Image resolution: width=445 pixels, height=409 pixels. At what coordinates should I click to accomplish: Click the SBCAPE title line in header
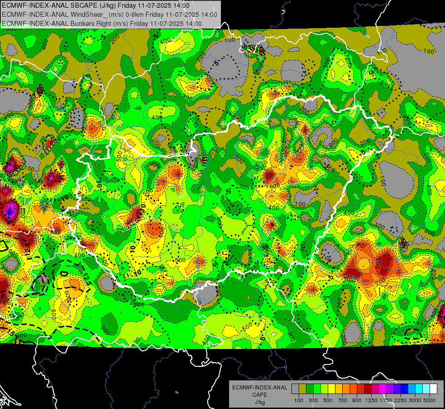[x=95, y=5]
